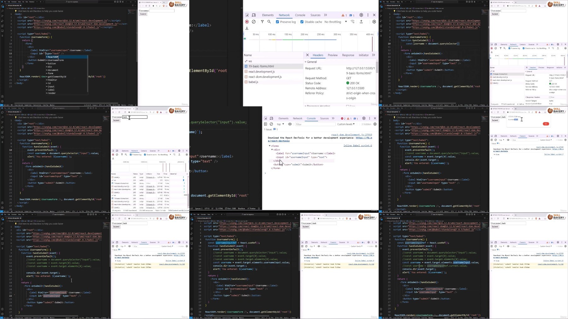This screenshot has width=568, height=319.
Task: Open the Sources tab in the enlarged Network panel
Action: [x=316, y=15]
